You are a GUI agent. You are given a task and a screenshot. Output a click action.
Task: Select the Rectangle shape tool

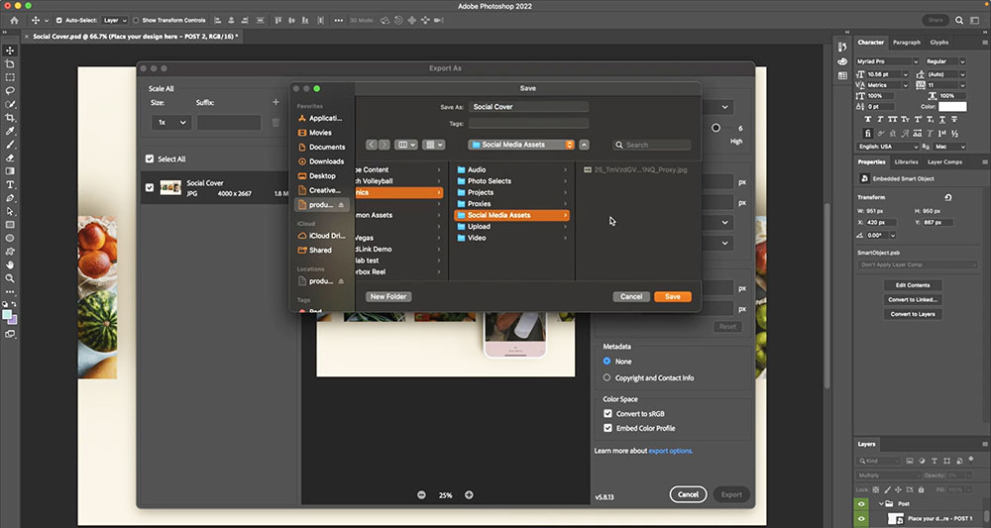(x=10, y=224)
